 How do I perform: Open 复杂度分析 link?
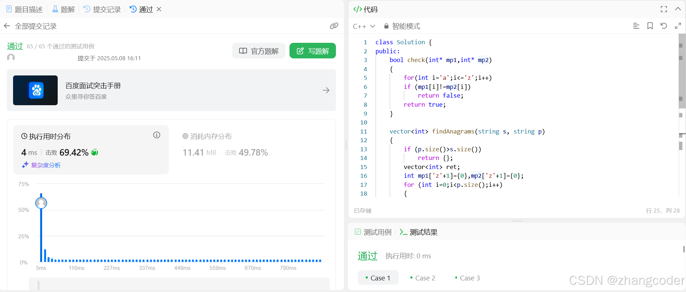41,165
